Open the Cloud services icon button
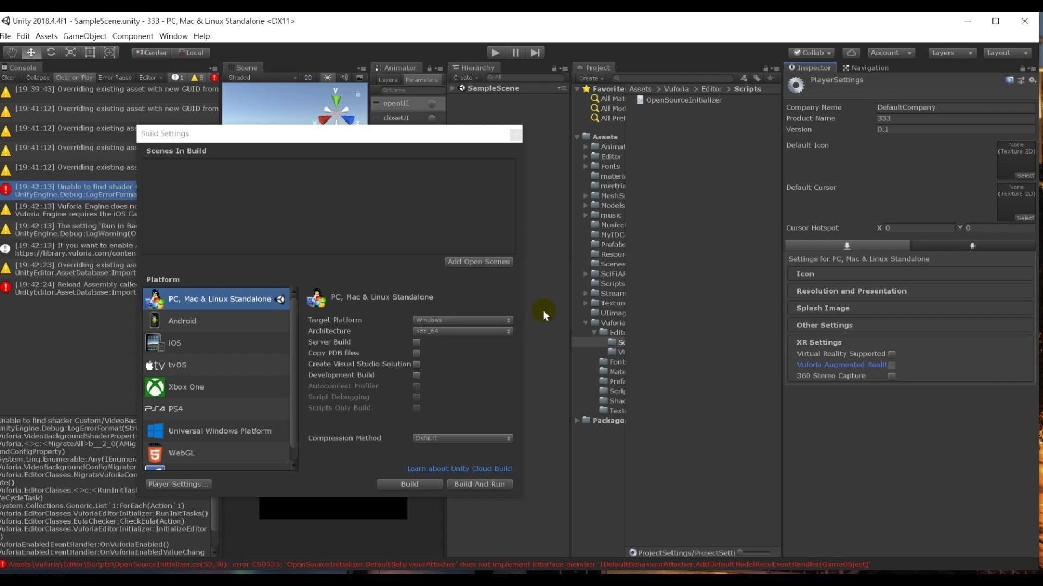1043x586 pixels. (851, 53)
